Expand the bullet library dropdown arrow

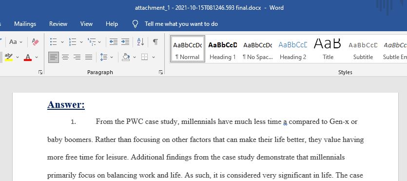[x=62, y=42]
